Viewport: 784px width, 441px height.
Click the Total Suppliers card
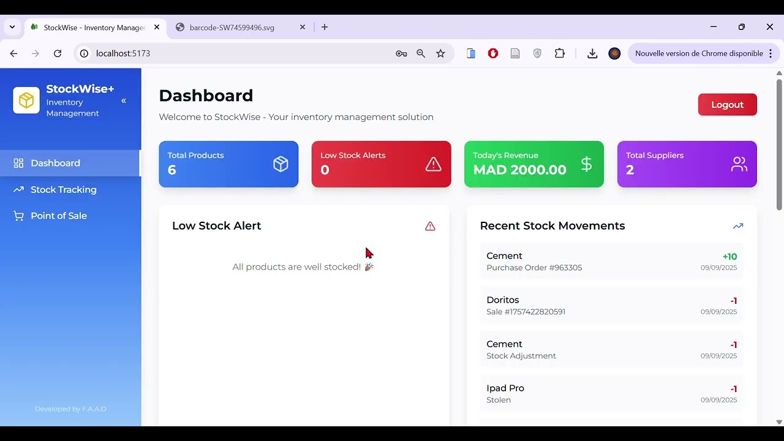687,164
